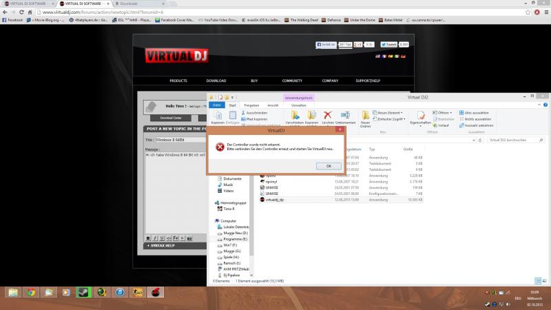Select Computer in navigation pane
551x310 pixels.
[x=228, y=221]
